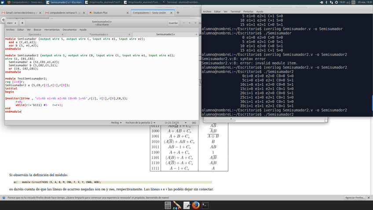This screenshot has height=210, width=373.
Task: Open the calculator from the bottom dock
Action: (x=168, y=205)
